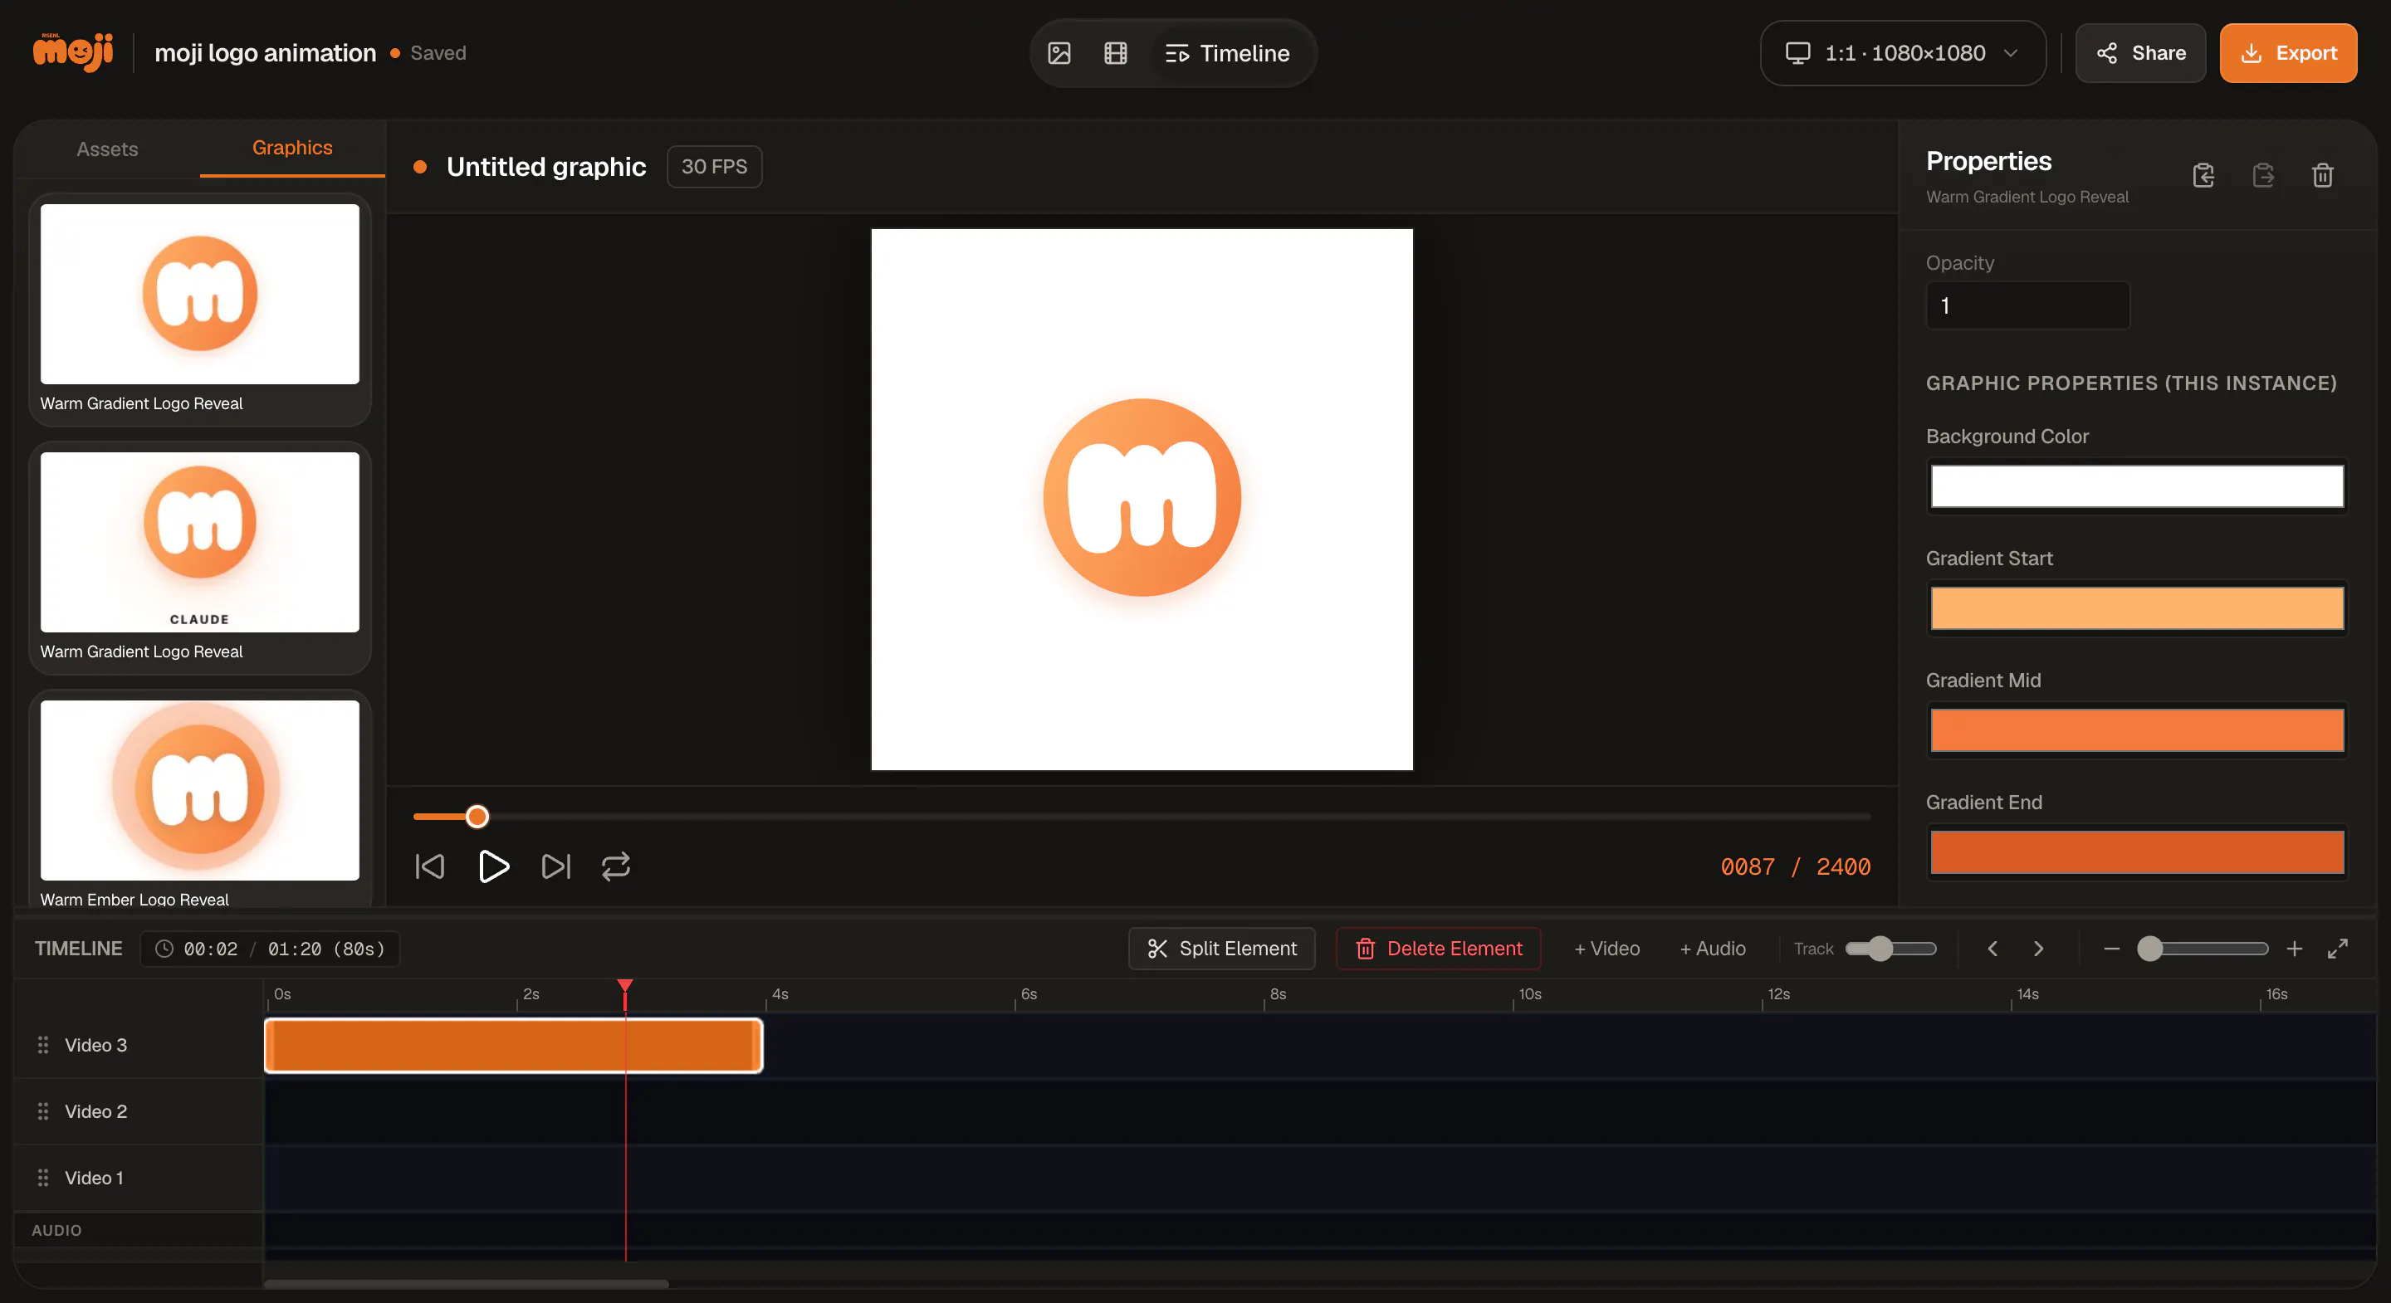Open the 1:1 1080×1080 resolution dropdown
Viewport: 2391px width, 1303px height.
coord(1903,53)
